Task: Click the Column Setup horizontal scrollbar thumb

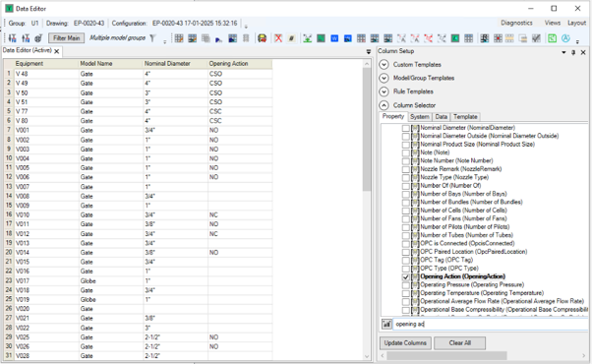Action: tap(446, 356)
